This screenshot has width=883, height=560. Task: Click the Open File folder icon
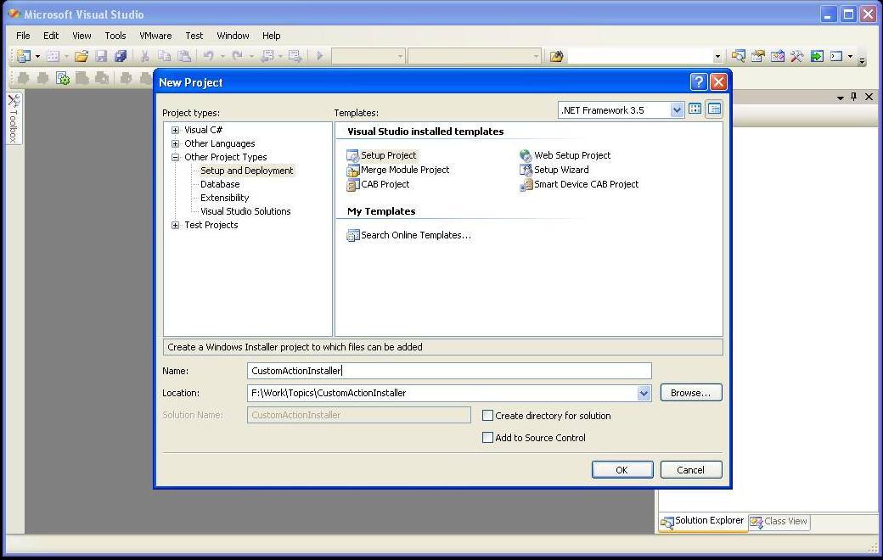(x=82, y=56)
